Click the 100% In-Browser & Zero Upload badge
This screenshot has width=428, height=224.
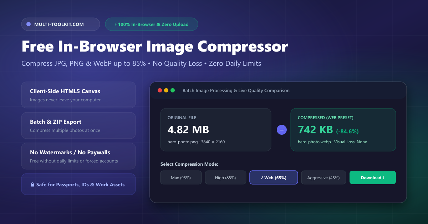tap(152, 24)
